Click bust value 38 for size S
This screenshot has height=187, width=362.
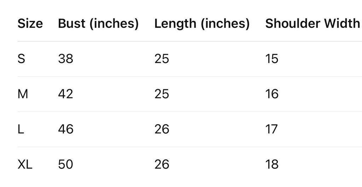[x=65, y=59]
